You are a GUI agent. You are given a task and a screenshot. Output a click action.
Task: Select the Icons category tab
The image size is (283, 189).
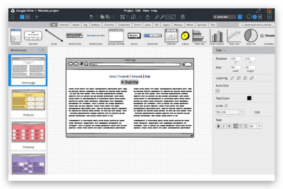148,25
